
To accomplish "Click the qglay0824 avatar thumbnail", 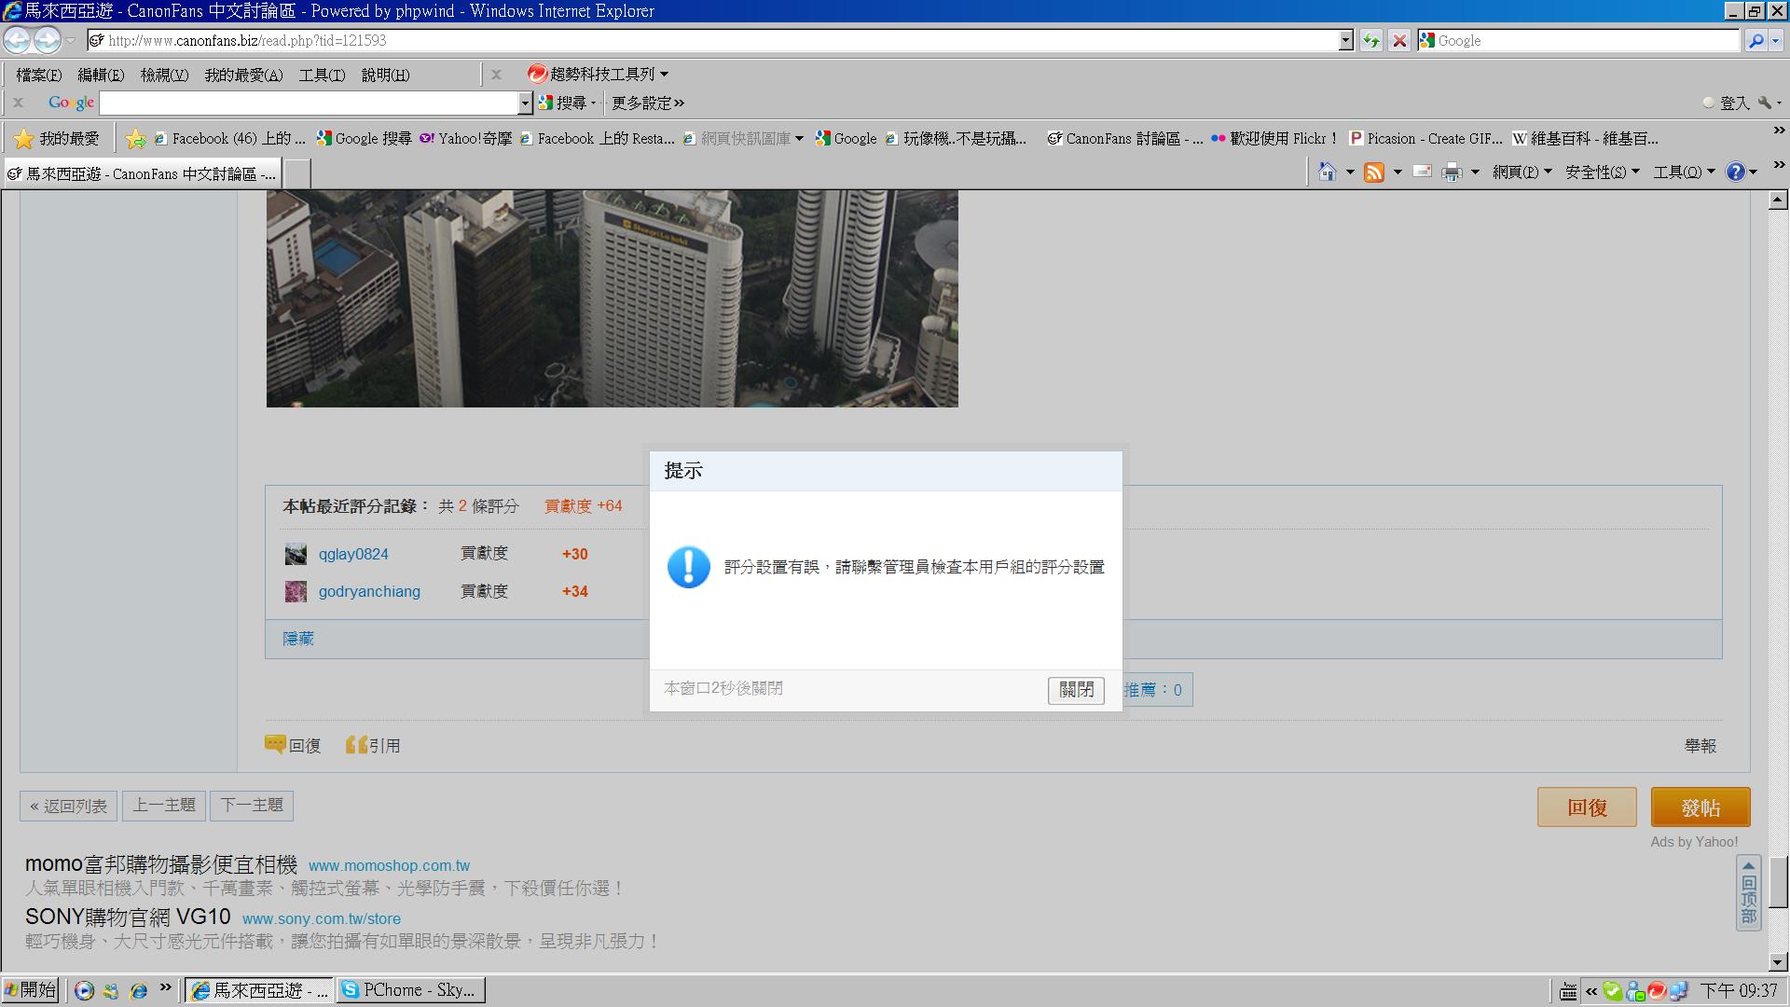I will click(x=296, y=554).
